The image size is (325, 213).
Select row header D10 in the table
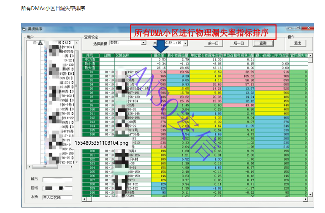pos(91,109)
